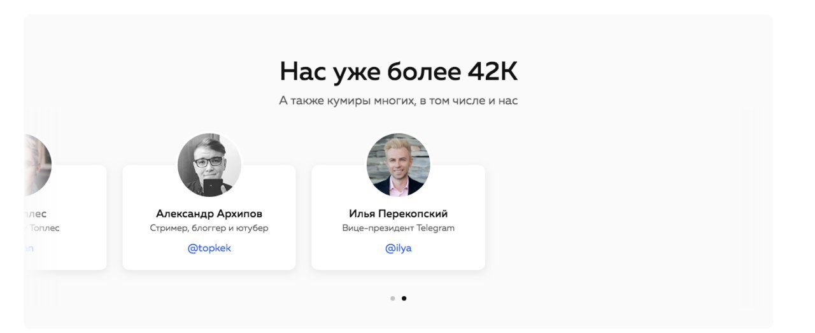815x333 pixels.
Task: Select the active black carousel dot
Action: [x=404, y=298]
